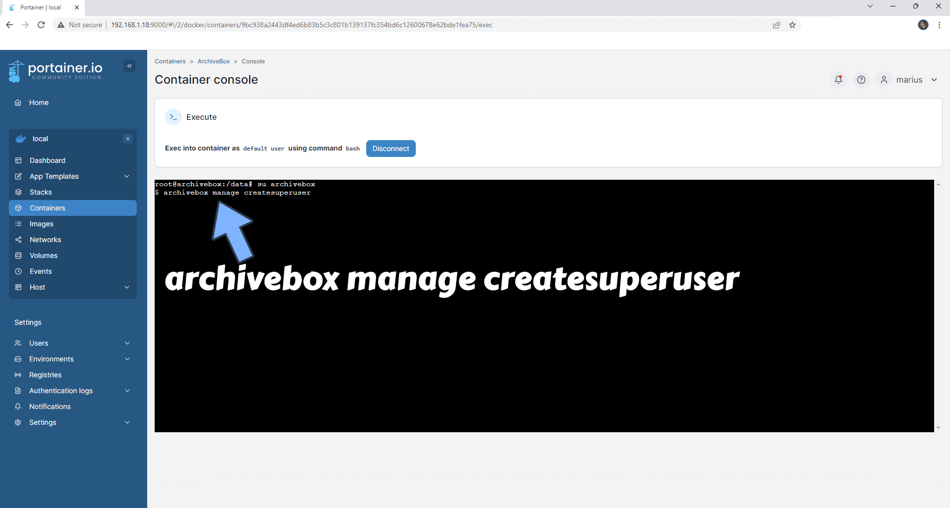Screen dimensions: 950x508
Task: Click the Execute terminal prompt icon
Action: tap(173, 117)
